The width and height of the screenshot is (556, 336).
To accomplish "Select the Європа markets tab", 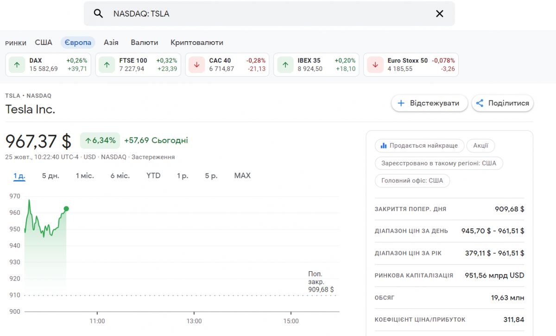I will tap(78, 43).
